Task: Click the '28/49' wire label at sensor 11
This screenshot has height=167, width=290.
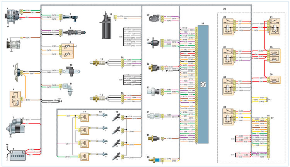Action: [x=54, y=85]
